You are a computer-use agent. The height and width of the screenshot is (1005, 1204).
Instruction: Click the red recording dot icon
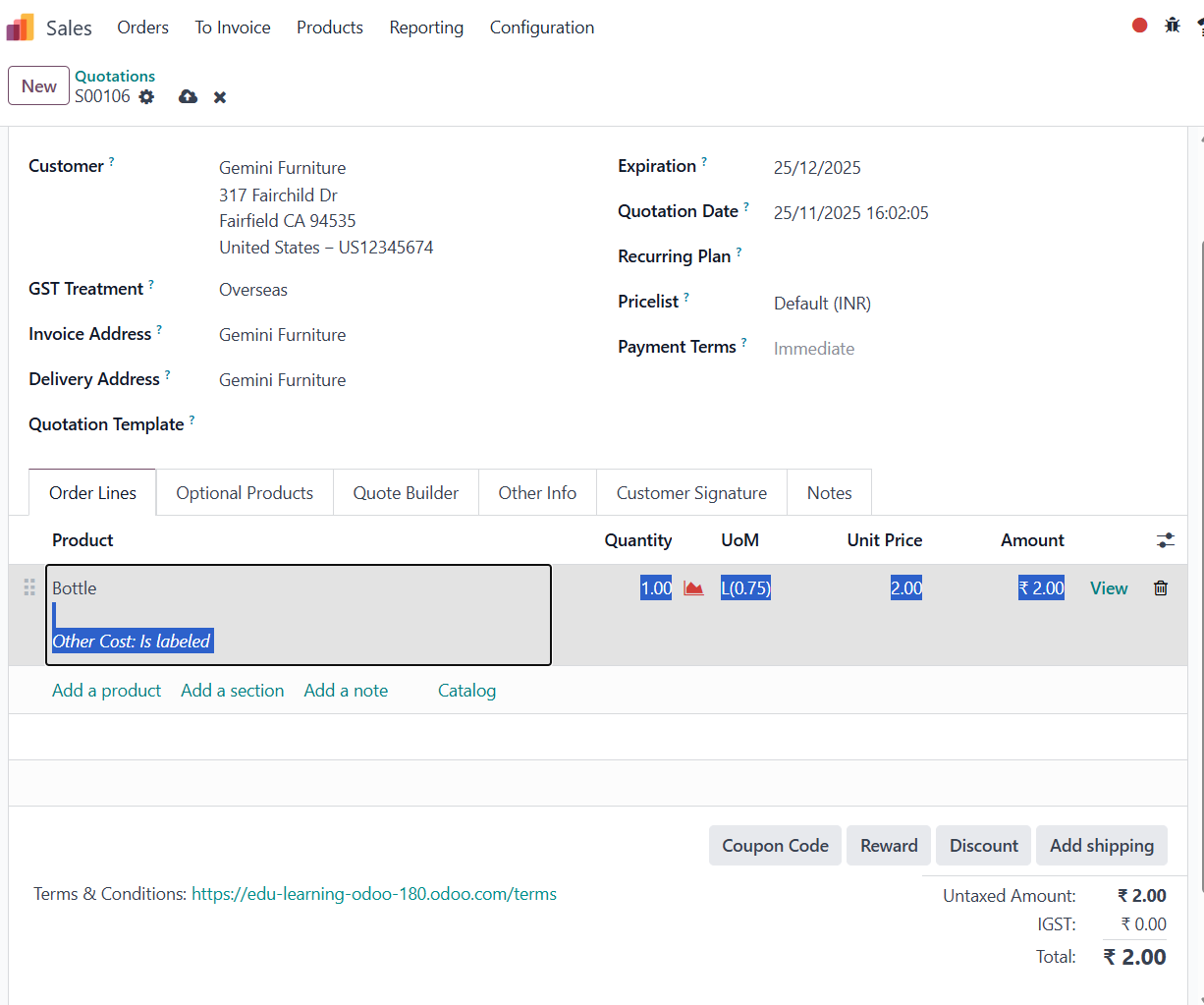click(1139, 26)
